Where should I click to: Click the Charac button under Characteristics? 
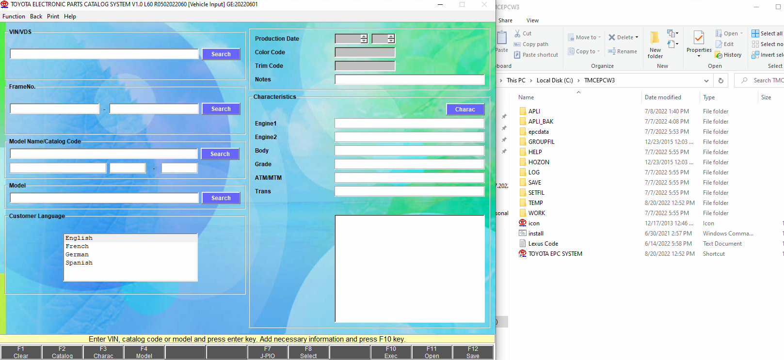[464, 110]
